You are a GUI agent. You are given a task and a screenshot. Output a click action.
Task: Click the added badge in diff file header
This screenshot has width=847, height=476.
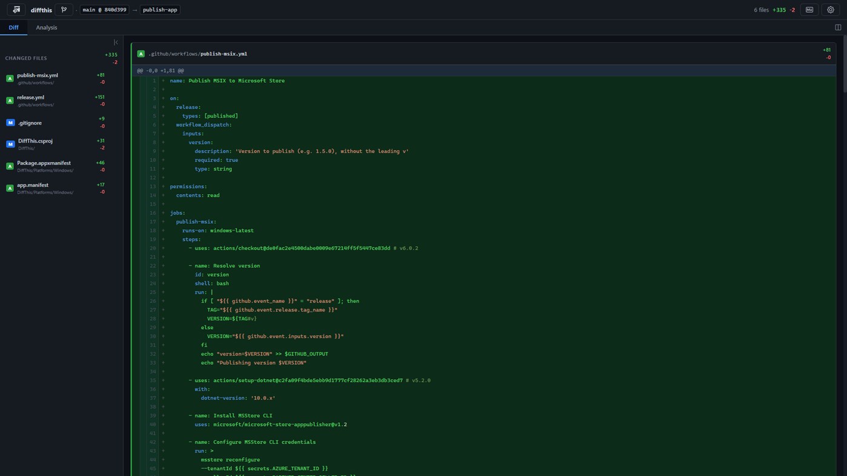coord(141,54)
